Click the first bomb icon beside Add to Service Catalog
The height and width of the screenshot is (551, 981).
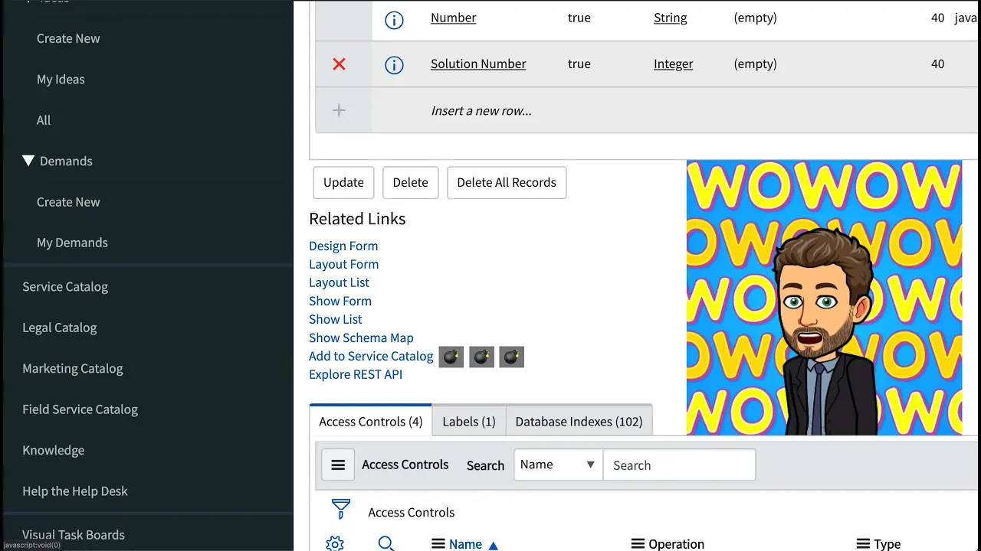[x=451, y=357]
